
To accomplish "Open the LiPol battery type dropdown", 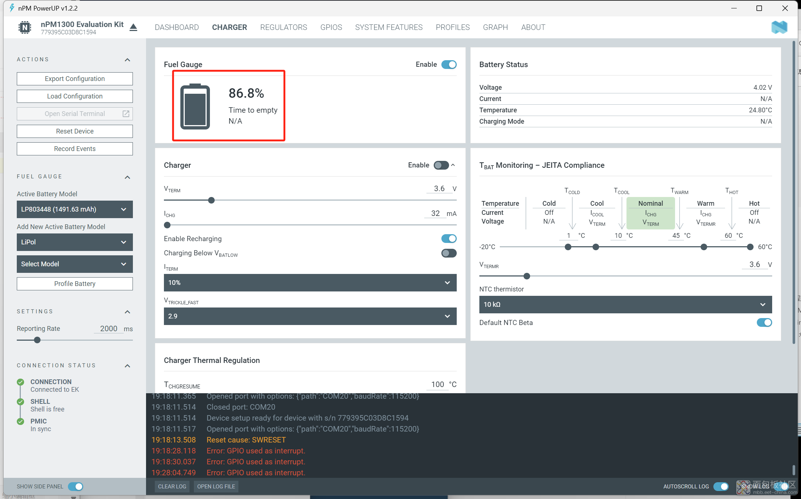I will click(x=75, y=242).
